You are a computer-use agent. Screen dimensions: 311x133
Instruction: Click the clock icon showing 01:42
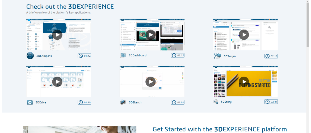tap(81, 56)
